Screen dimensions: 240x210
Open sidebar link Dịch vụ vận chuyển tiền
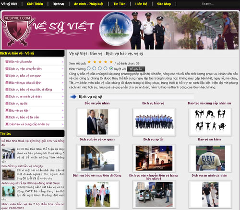tap(25, 69)
